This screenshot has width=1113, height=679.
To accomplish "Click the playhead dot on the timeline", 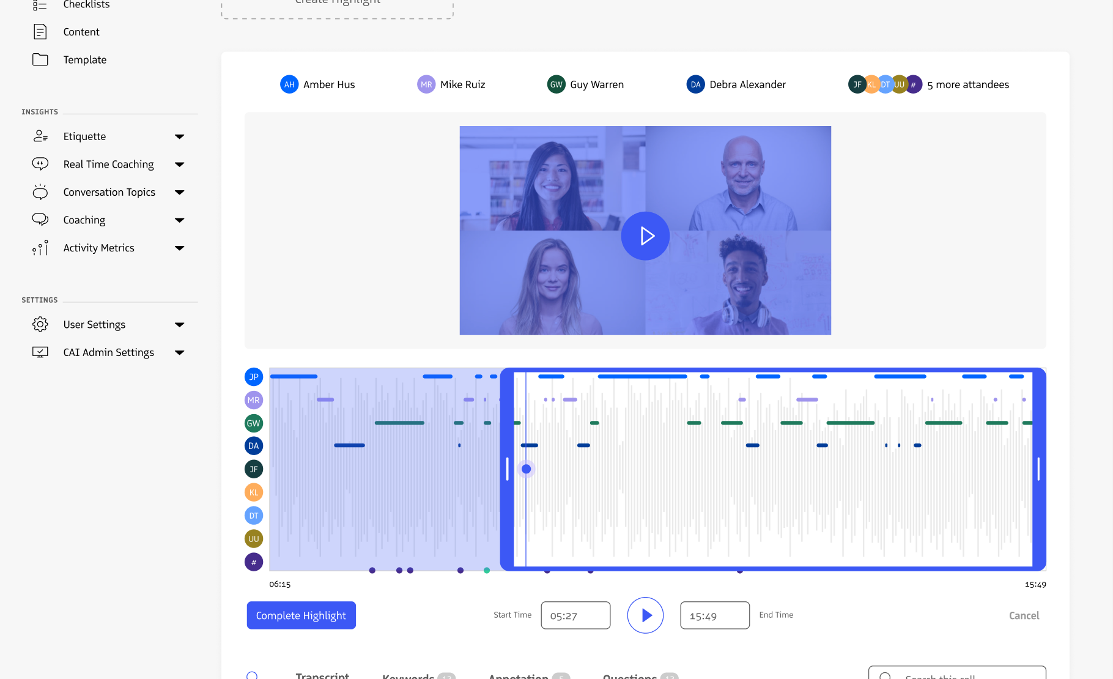I will (526, 469).
